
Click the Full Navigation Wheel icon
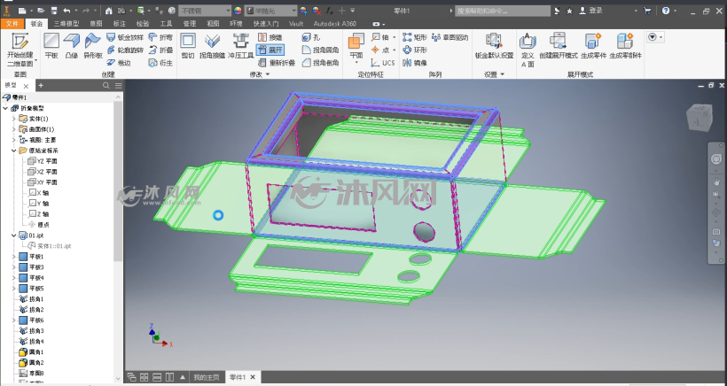(x=716, y=159)
